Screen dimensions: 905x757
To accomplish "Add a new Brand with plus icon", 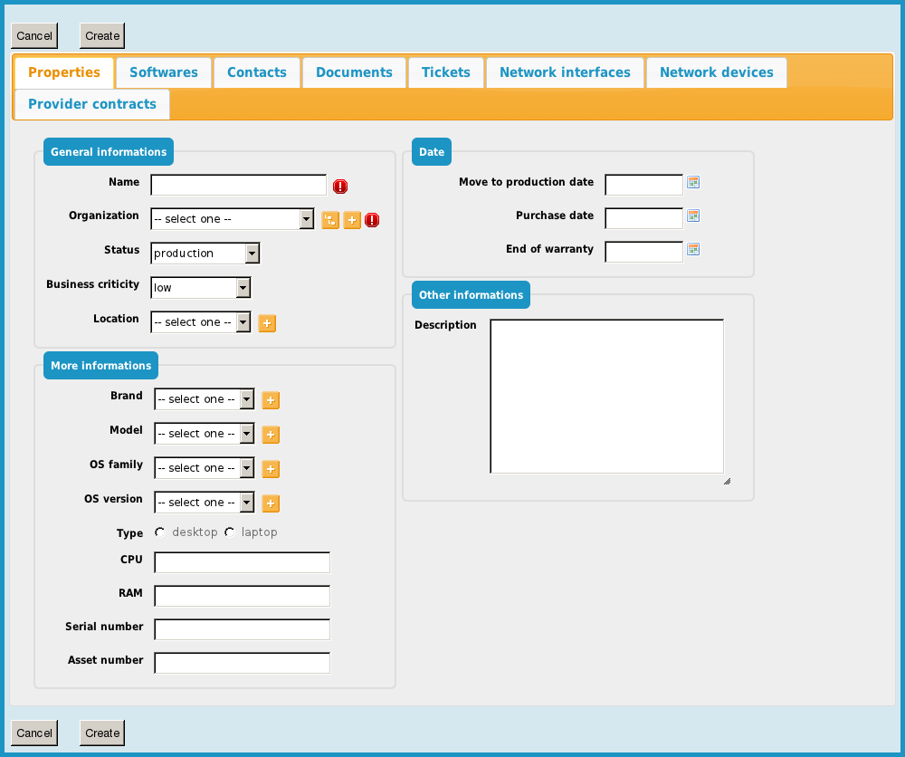I will coord(271,400).
